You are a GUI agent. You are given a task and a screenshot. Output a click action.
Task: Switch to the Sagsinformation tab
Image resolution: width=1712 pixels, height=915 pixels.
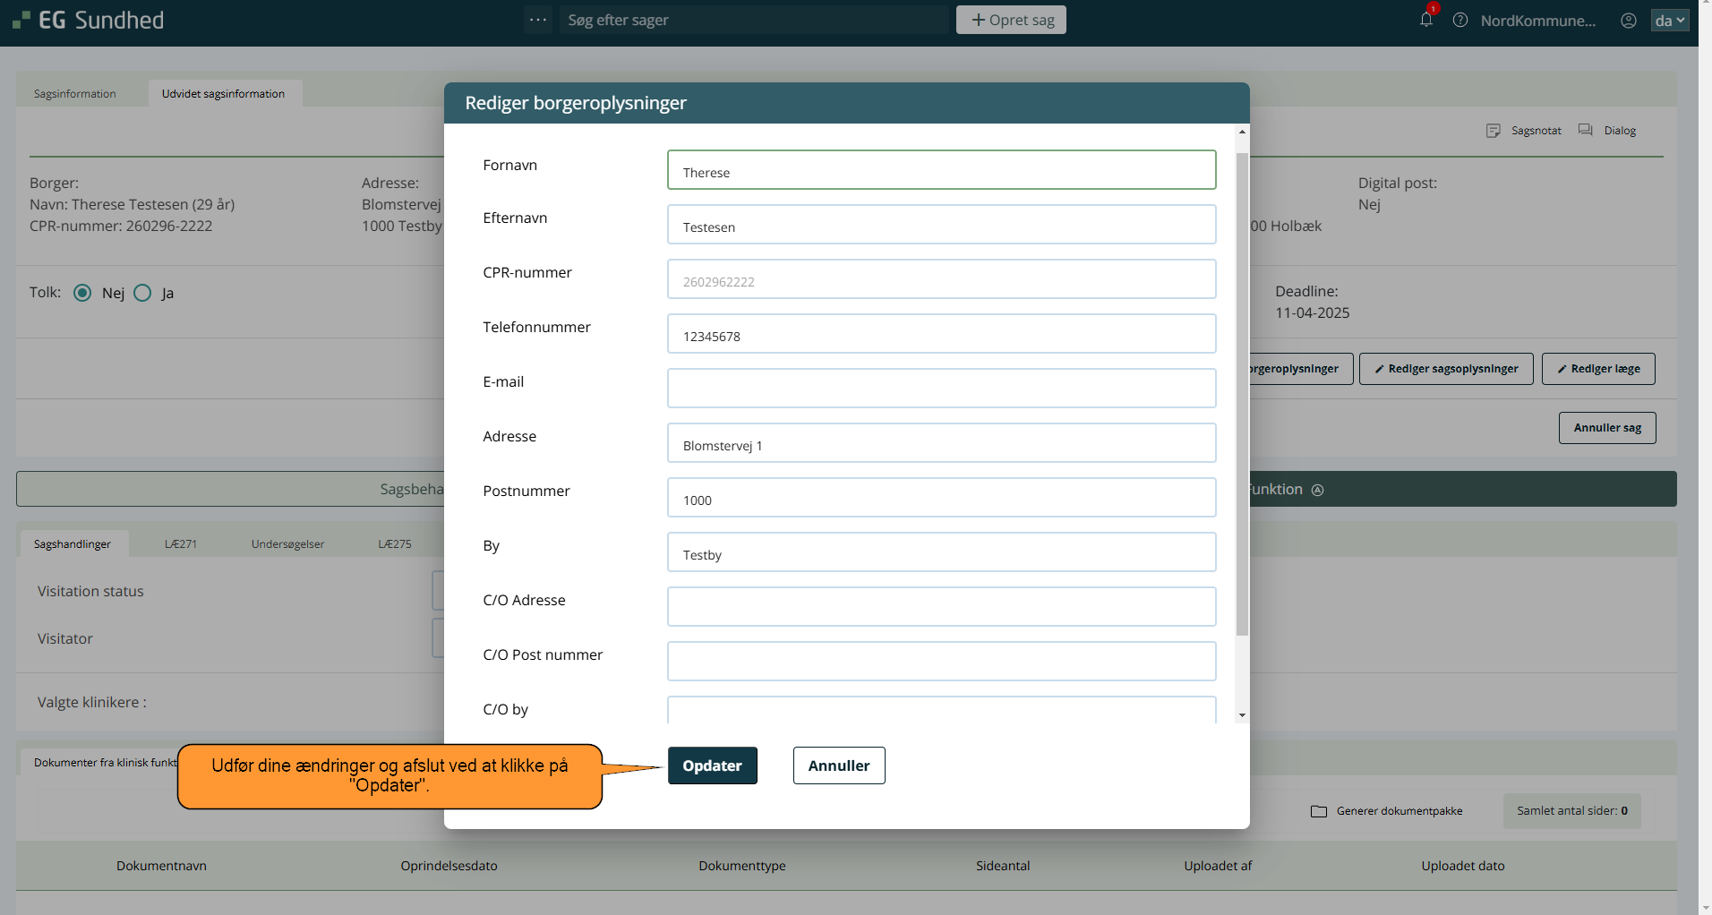point(75,94)
